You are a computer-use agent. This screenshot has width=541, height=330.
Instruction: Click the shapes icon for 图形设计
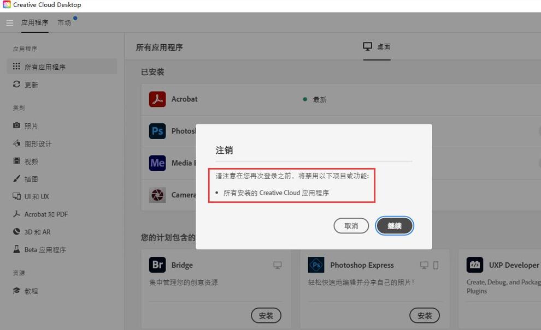(16, 143)
